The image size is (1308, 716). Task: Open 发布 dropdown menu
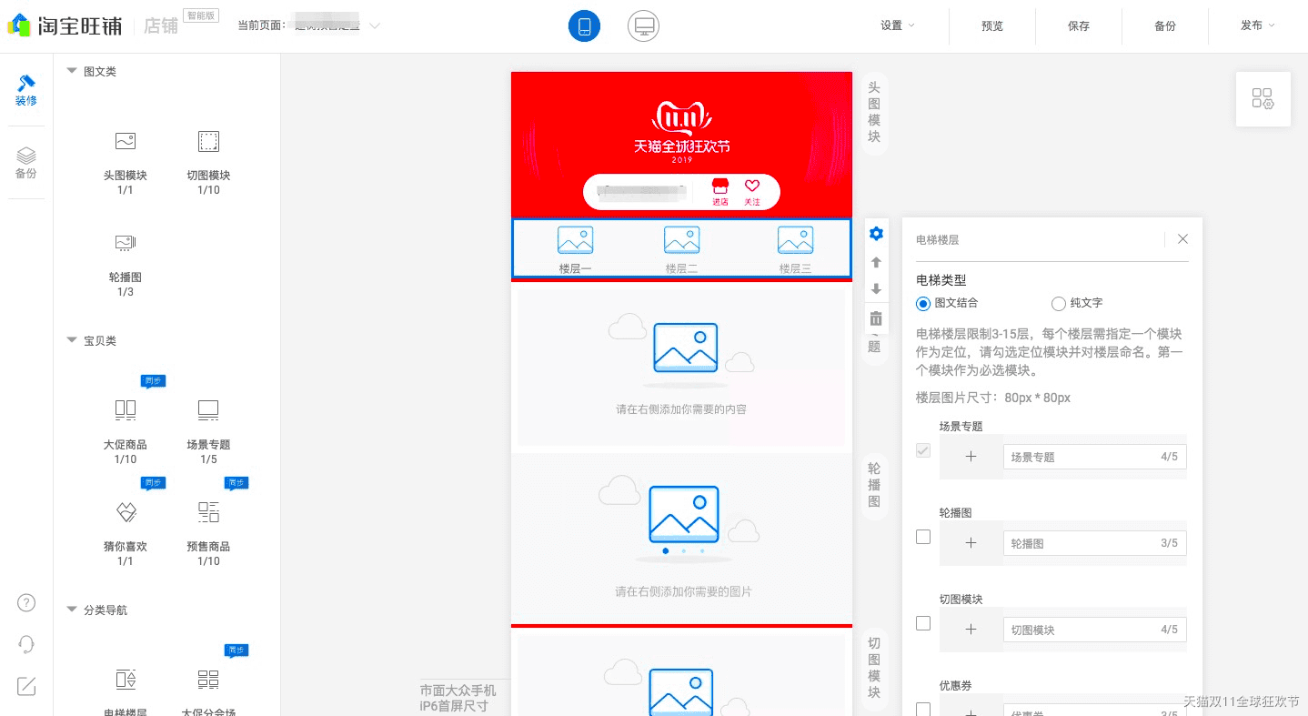point(1258,25)
